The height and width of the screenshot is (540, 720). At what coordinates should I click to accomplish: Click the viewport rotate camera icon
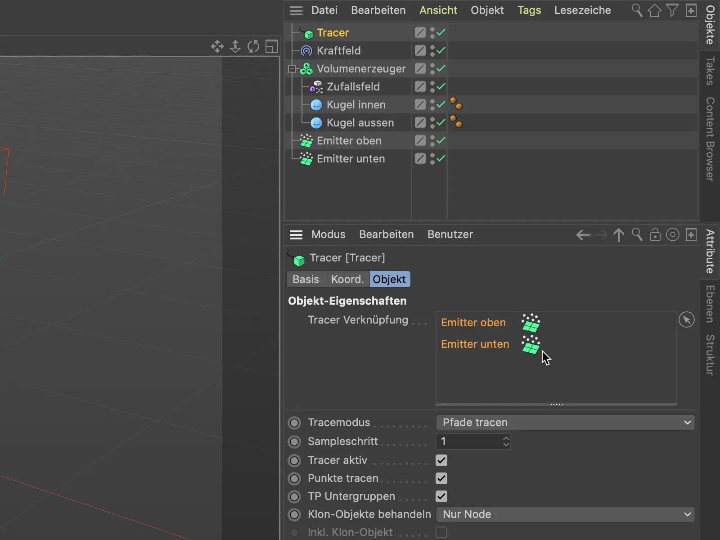click(253, 46)
